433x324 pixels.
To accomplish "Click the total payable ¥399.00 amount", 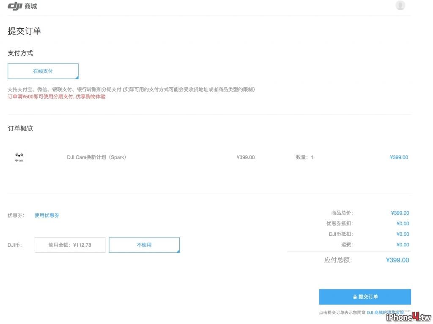I will (397, 260).
